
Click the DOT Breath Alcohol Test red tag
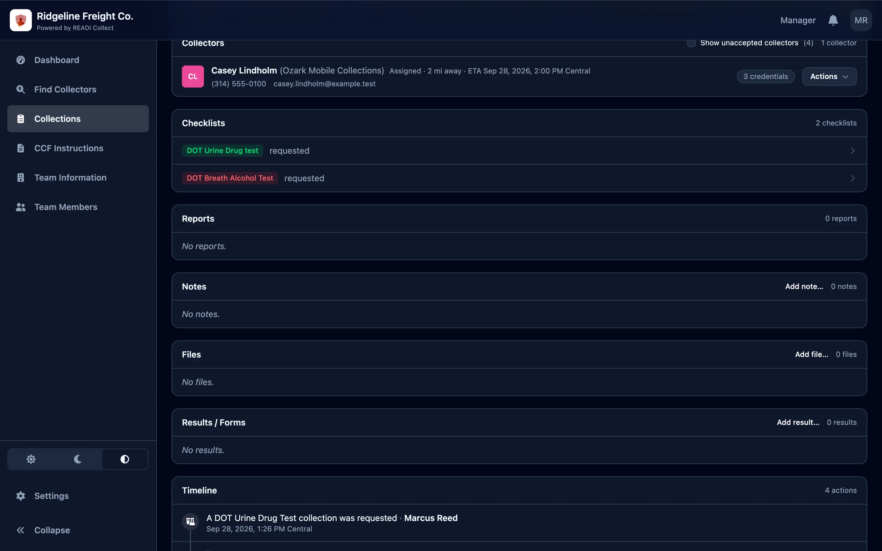coord(230,178)
